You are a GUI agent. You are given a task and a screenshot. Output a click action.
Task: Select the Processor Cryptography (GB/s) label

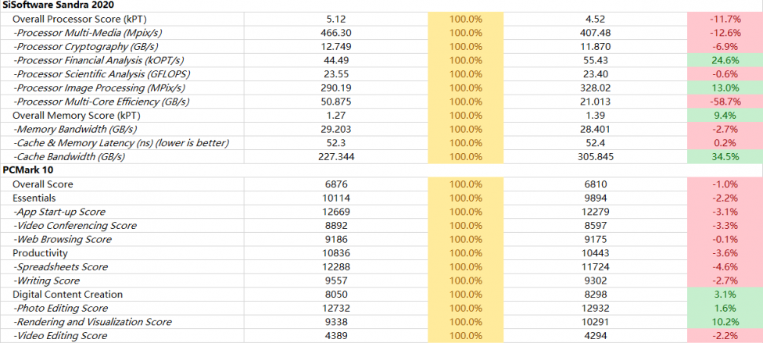[x=86, y=47]
